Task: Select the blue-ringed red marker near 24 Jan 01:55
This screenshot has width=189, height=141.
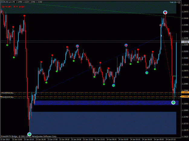Action: [126, 45]
